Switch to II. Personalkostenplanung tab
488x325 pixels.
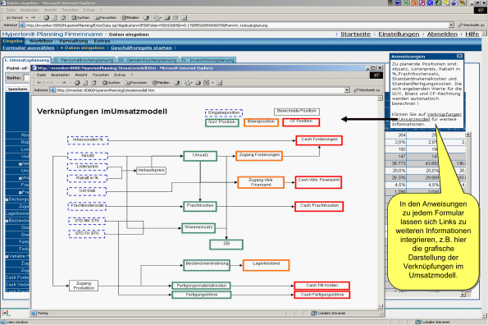coord(84,60)
